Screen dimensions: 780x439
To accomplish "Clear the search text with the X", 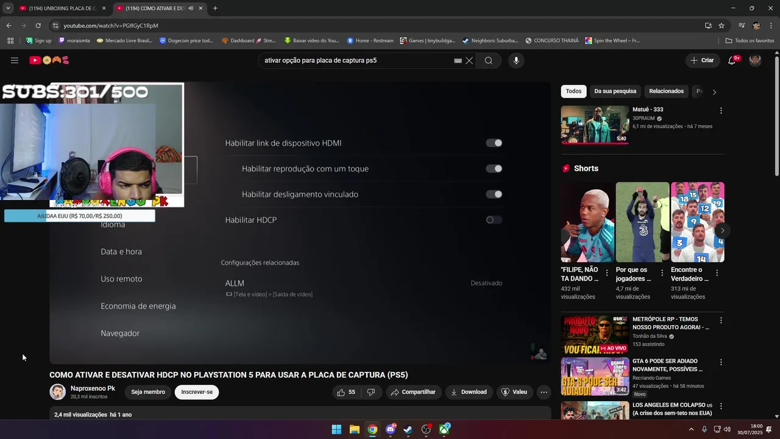I will [469, 60].
